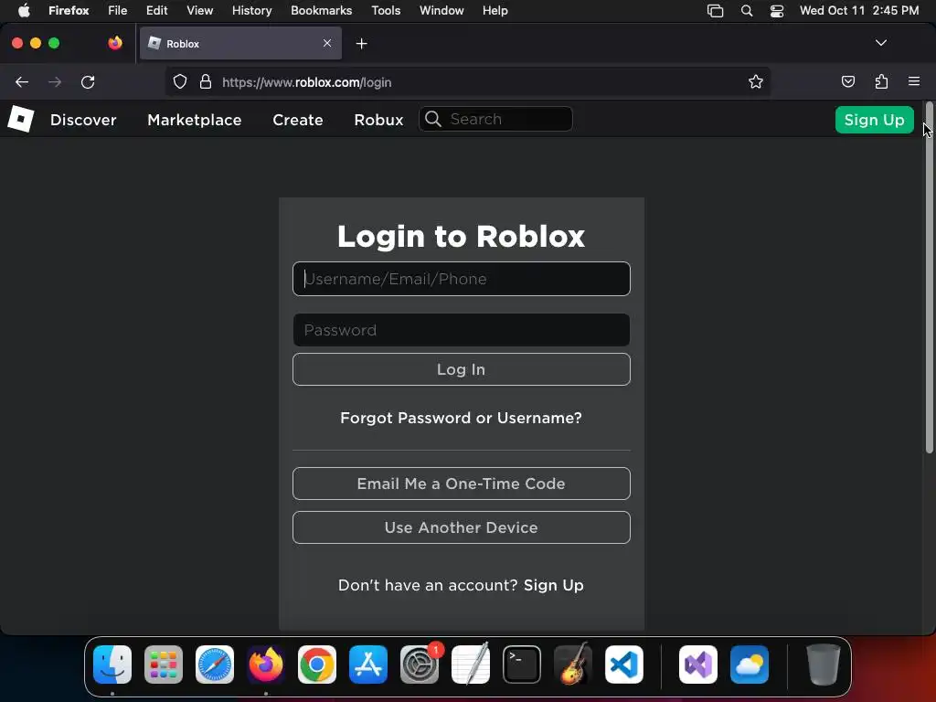This screenshot has height=702, width=936.
Task: Open the Pocket save icon
Action: click(x=847, y=81)
